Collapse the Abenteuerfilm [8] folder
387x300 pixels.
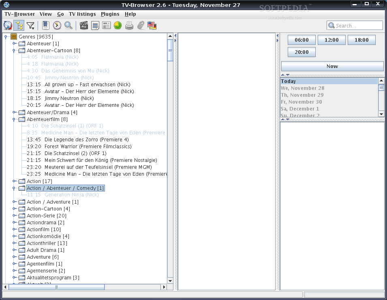14,119
